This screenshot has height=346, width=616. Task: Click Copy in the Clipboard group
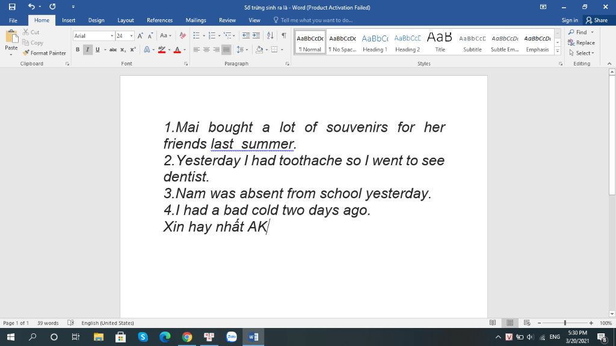(32, 43)
